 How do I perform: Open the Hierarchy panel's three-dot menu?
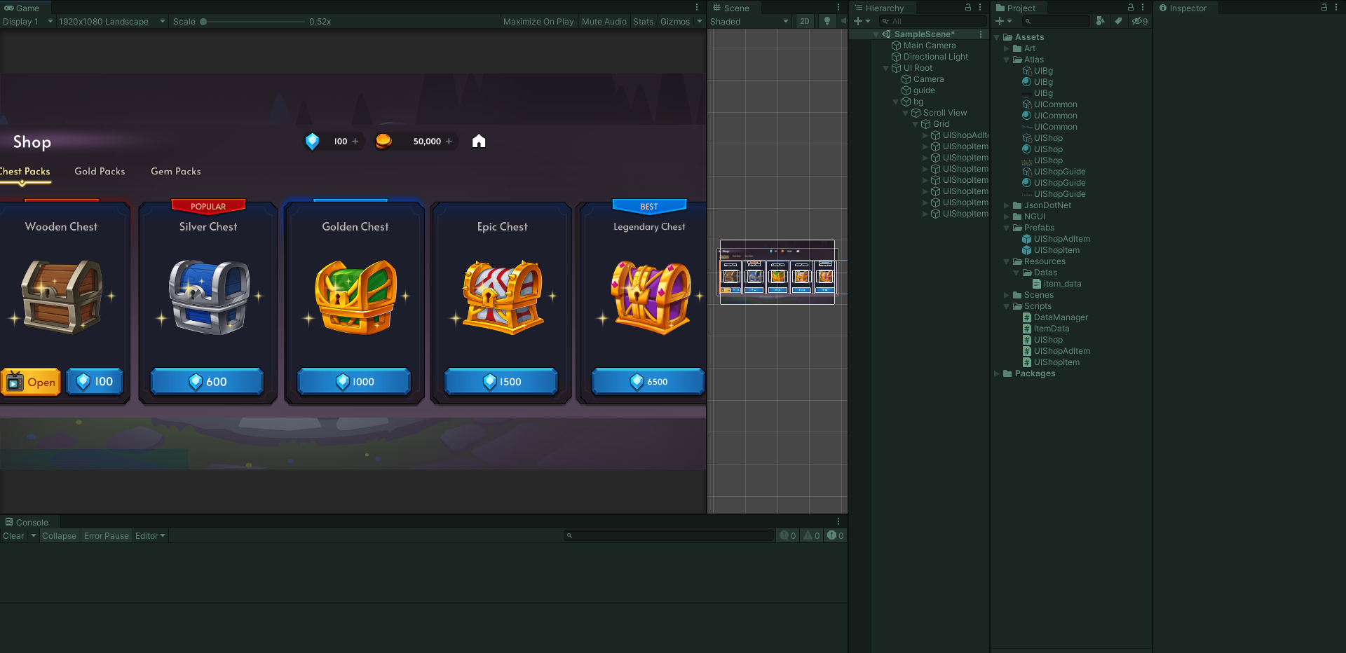pos(980,8)
